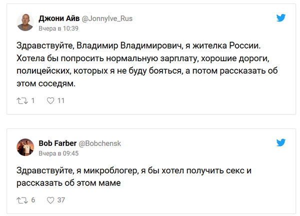Open the timestamp 'Вчера в 10:39'
The width and height of the screenshot is (300, 216).
58,28
